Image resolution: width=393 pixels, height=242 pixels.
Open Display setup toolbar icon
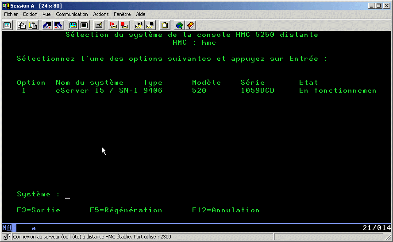[x=73, y=25]
